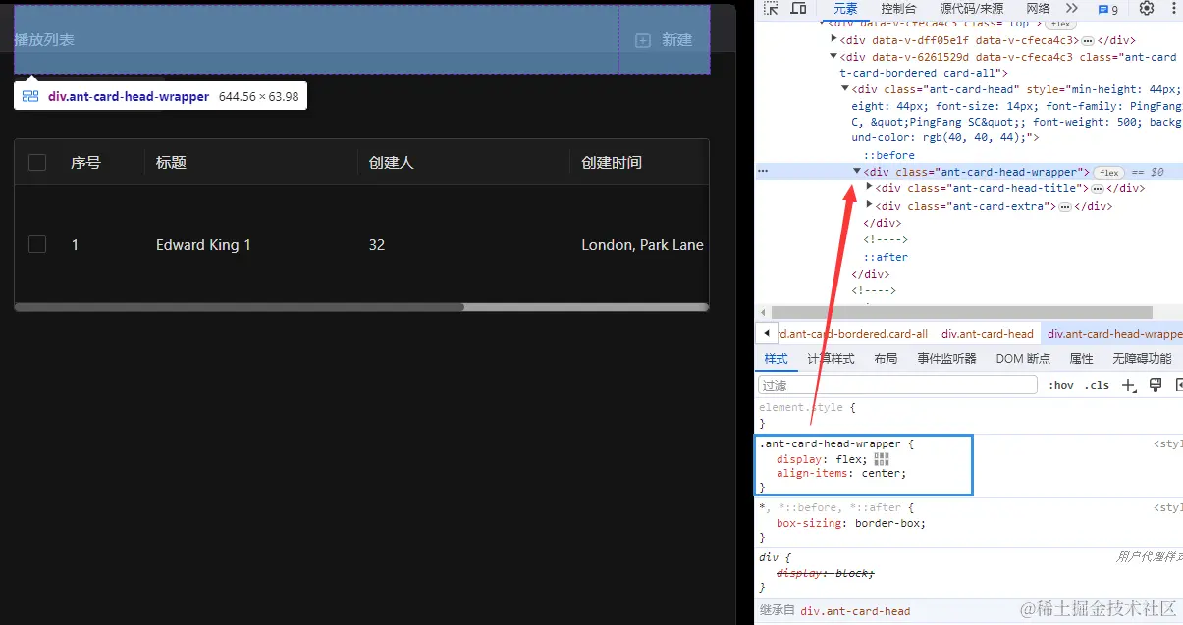Expand the ellipsis inside ant-card-extra node
The width and height of the screenshot is (1183, 625).
click(1064, 206)
